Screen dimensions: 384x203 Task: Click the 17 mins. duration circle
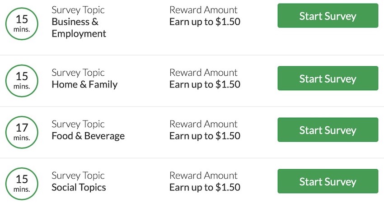click(22, 132)
